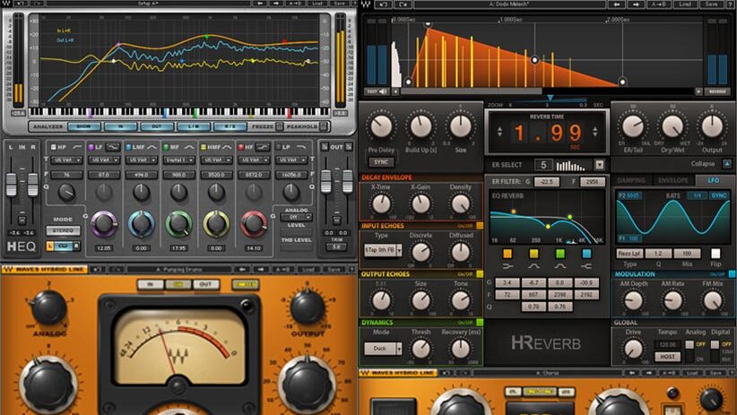Click the orange EQ Reverb band square
Image resolution: width=737 pixels, height=415 pixels.
[x=507, y=254]
